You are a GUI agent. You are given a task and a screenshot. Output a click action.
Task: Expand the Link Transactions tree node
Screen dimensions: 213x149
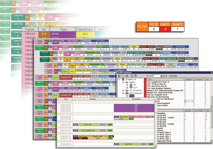click(123, 90)
